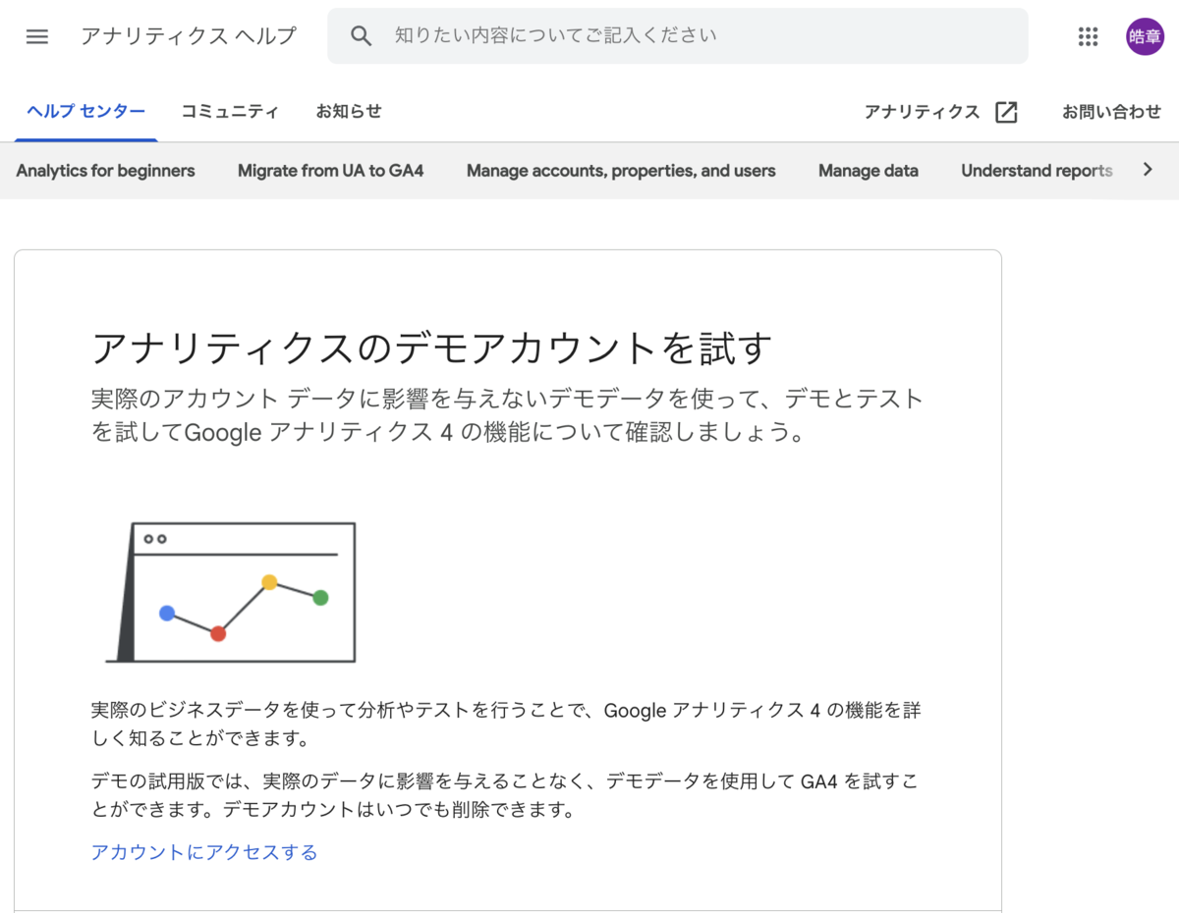Open the purple account avatar
Screen dimensions: 1179x913
pyautogui.click(x=1145, y=36)
